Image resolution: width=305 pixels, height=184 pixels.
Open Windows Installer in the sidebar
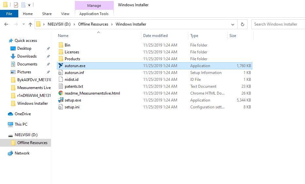32,103
